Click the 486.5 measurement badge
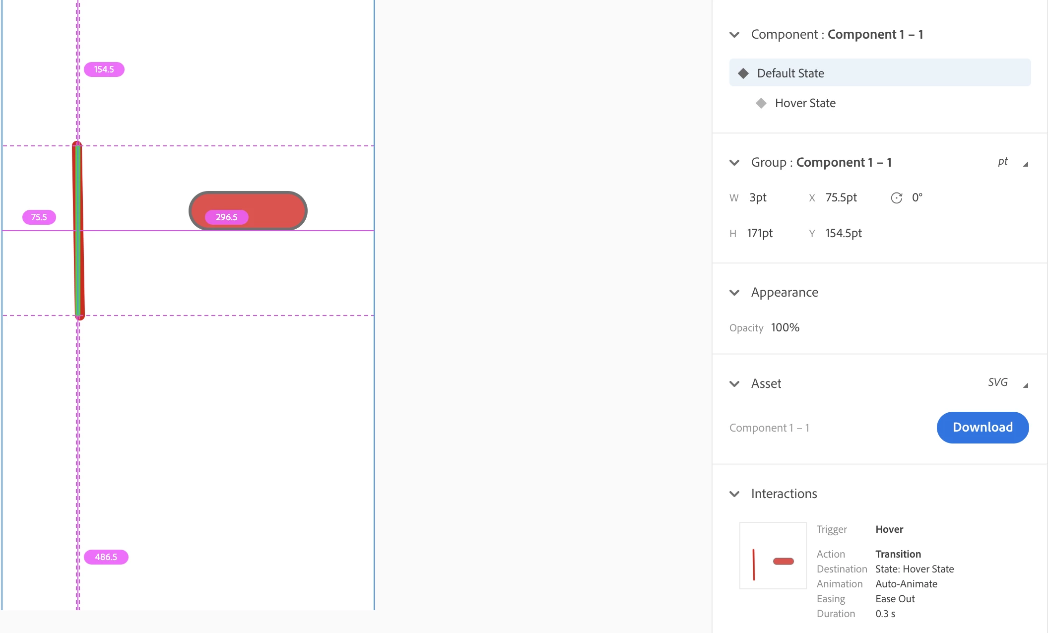 coord(106,557)
